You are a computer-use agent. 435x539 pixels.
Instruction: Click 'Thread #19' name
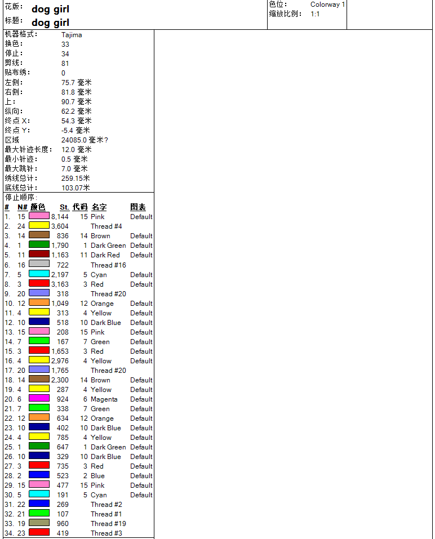click(108, 524)
